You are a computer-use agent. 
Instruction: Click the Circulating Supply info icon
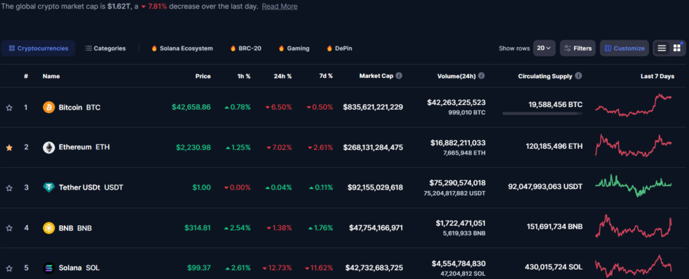click(579, 76)
